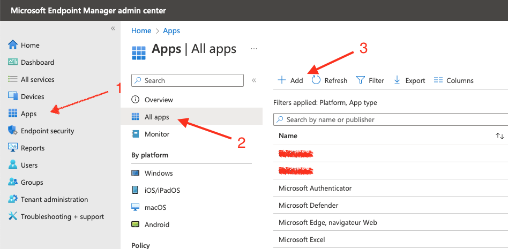Collapse the main left navigation sidebar
Image resolution: width=508 pixels, height=249 pixels.
[x=113, y=28]
